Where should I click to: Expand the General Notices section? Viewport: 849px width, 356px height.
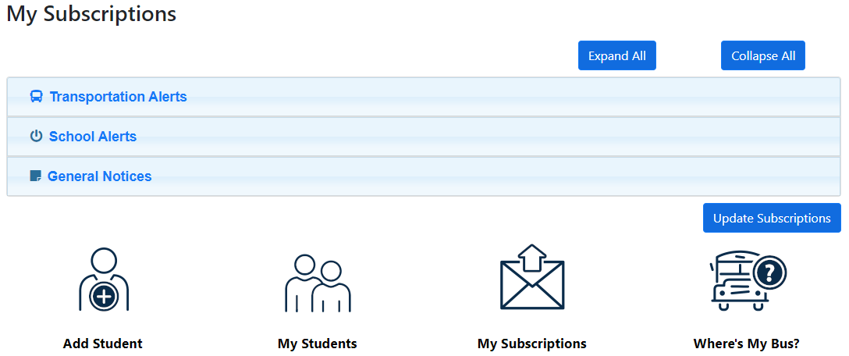(100, 176)
